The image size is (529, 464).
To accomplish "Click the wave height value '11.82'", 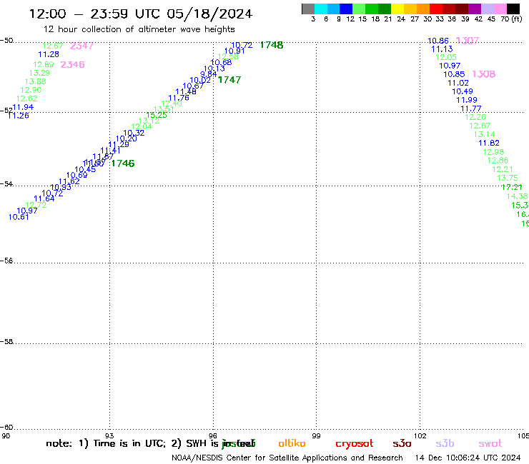I will pos(489,143).
